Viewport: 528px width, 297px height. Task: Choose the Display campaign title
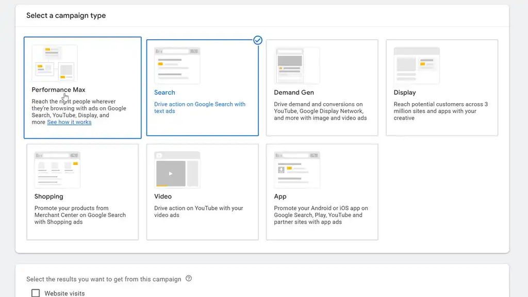(405, 92)
